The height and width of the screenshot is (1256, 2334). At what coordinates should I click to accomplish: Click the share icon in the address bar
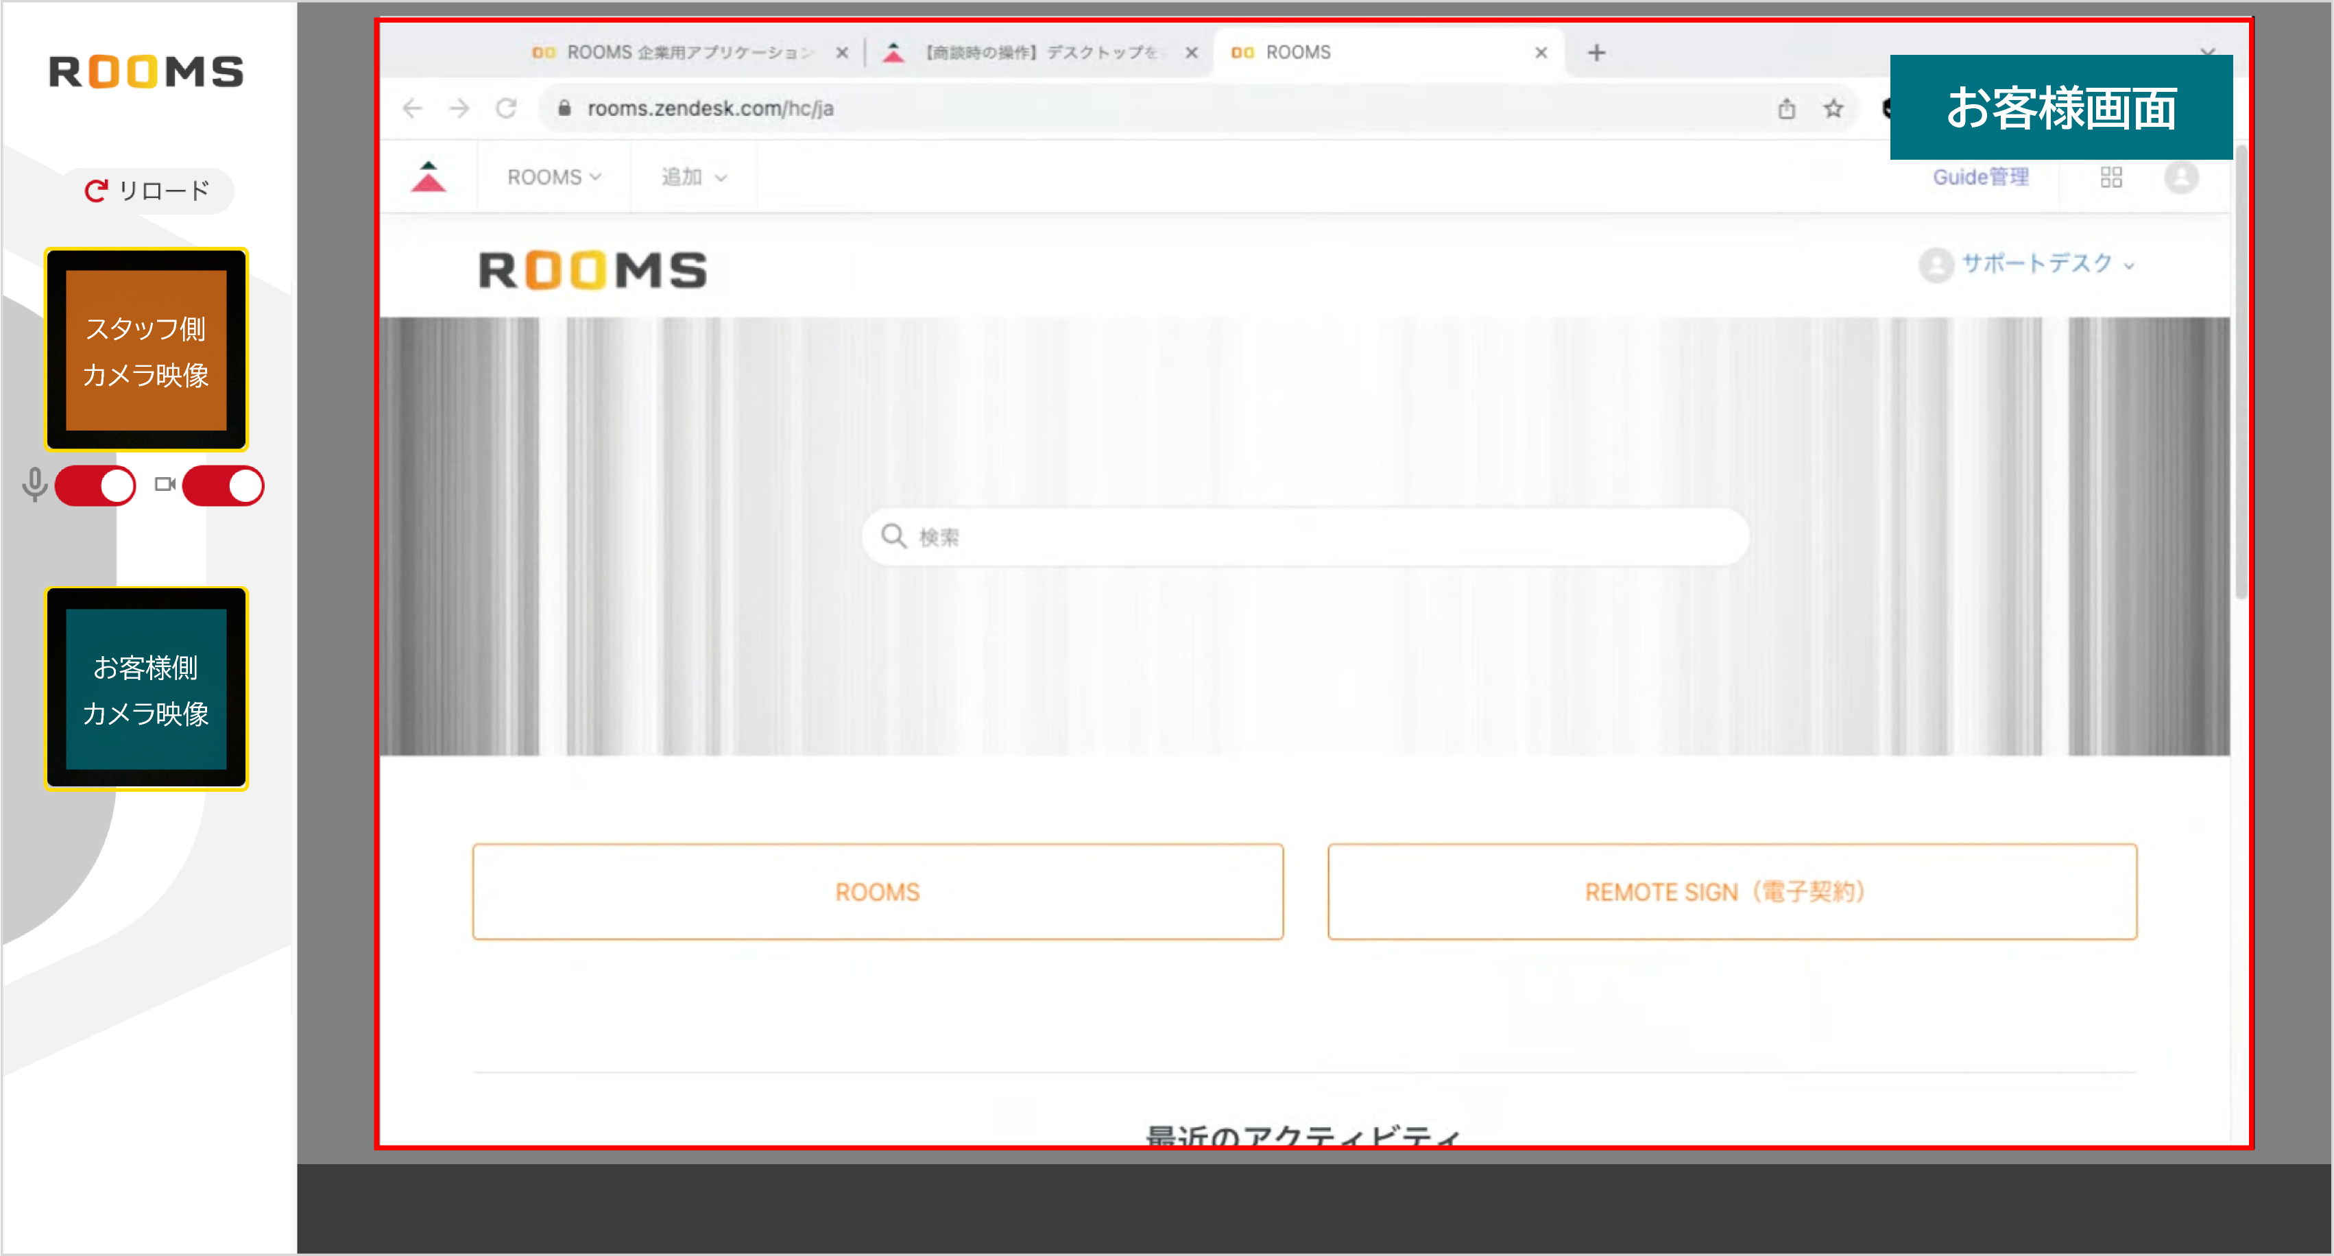click(x=1786, y=109)
